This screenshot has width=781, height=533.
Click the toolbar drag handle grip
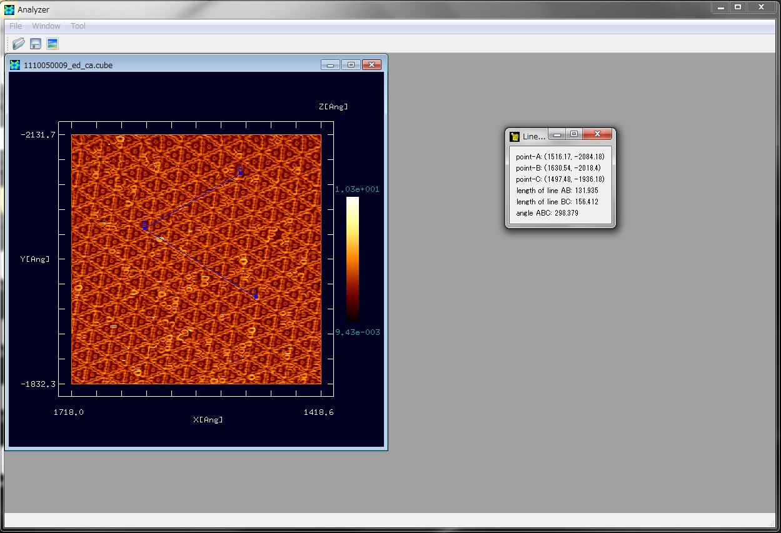pos(8,44)
